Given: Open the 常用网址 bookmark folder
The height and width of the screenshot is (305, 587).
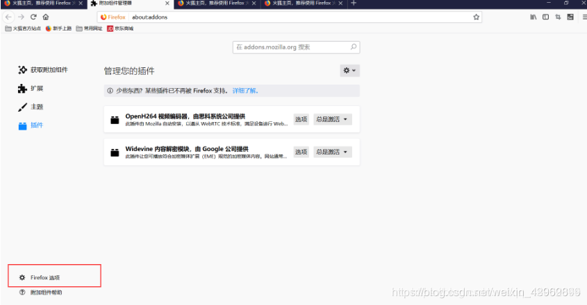Looking at the screenshot, I should point(89,28).
